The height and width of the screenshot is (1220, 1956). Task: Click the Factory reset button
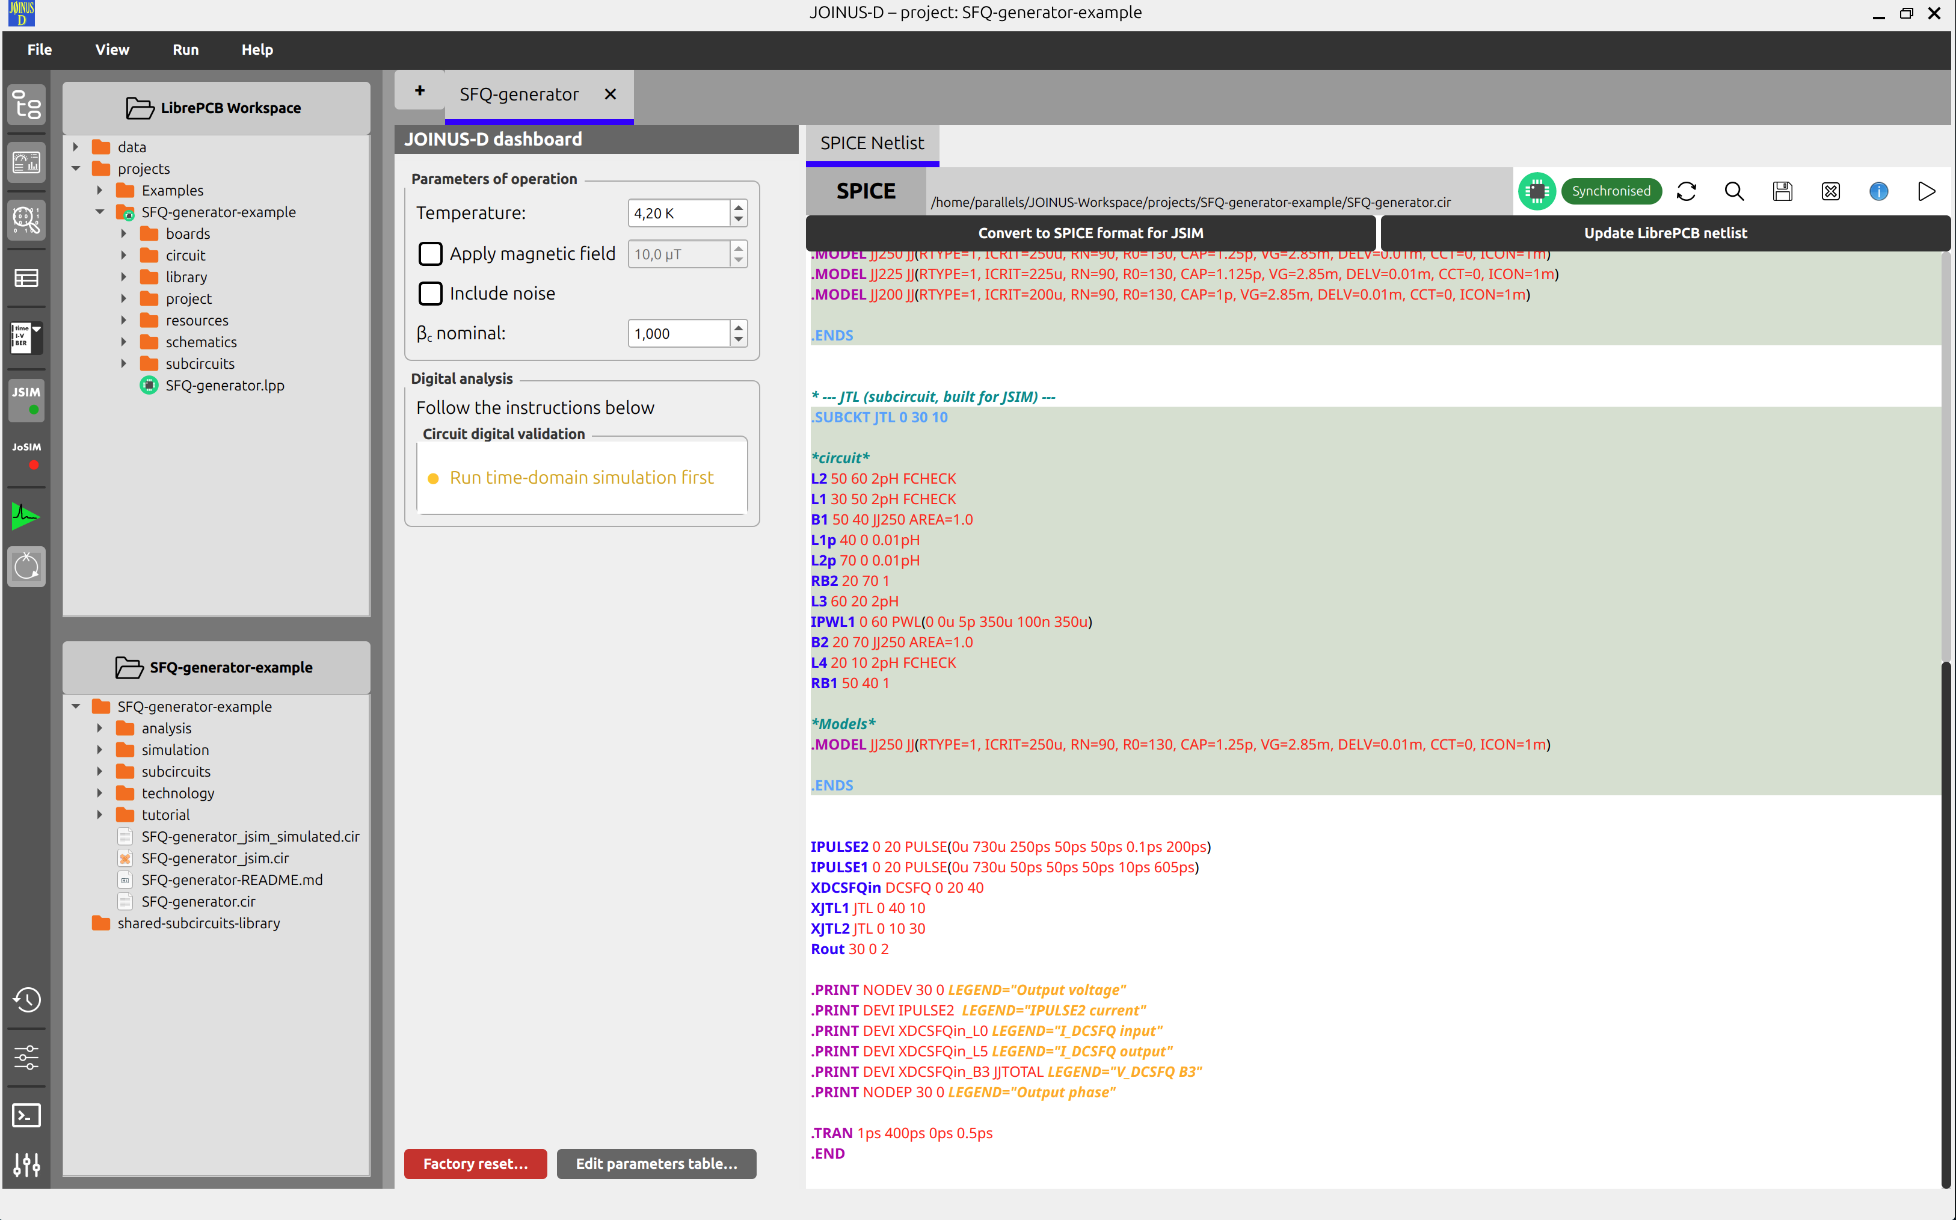[475, 1163]
